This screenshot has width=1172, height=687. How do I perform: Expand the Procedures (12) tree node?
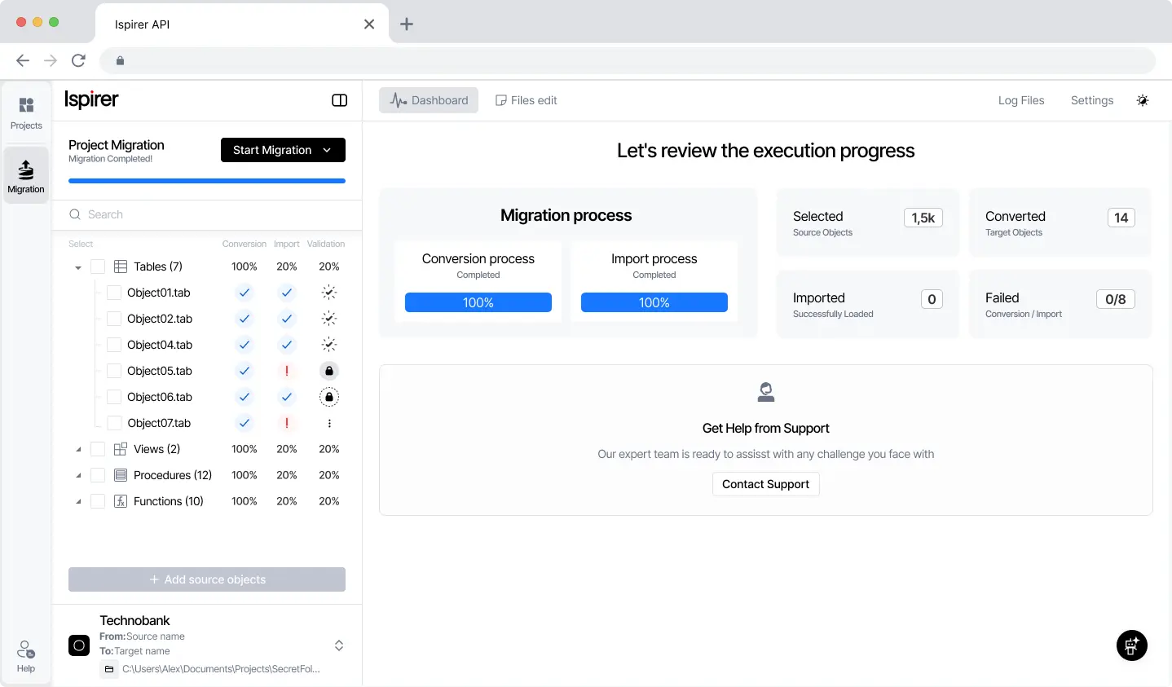(x=78, y=475)
